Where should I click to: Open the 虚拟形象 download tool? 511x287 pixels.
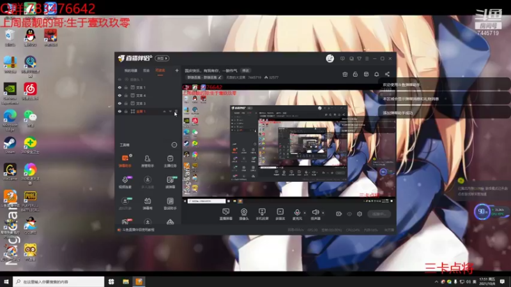125,203
